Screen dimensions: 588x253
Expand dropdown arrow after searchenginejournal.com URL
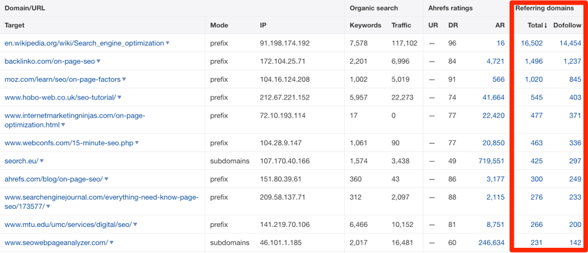tap(48, 206)
